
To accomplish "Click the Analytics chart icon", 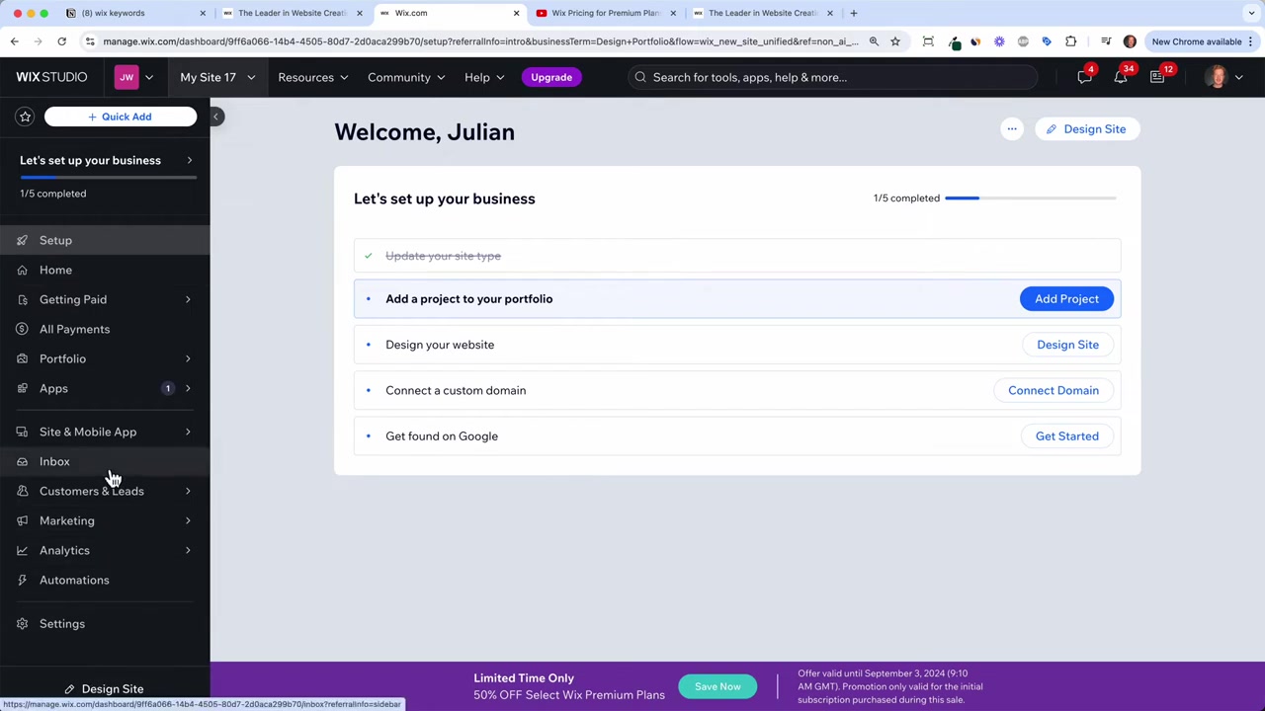I will [x=22, y=550].
